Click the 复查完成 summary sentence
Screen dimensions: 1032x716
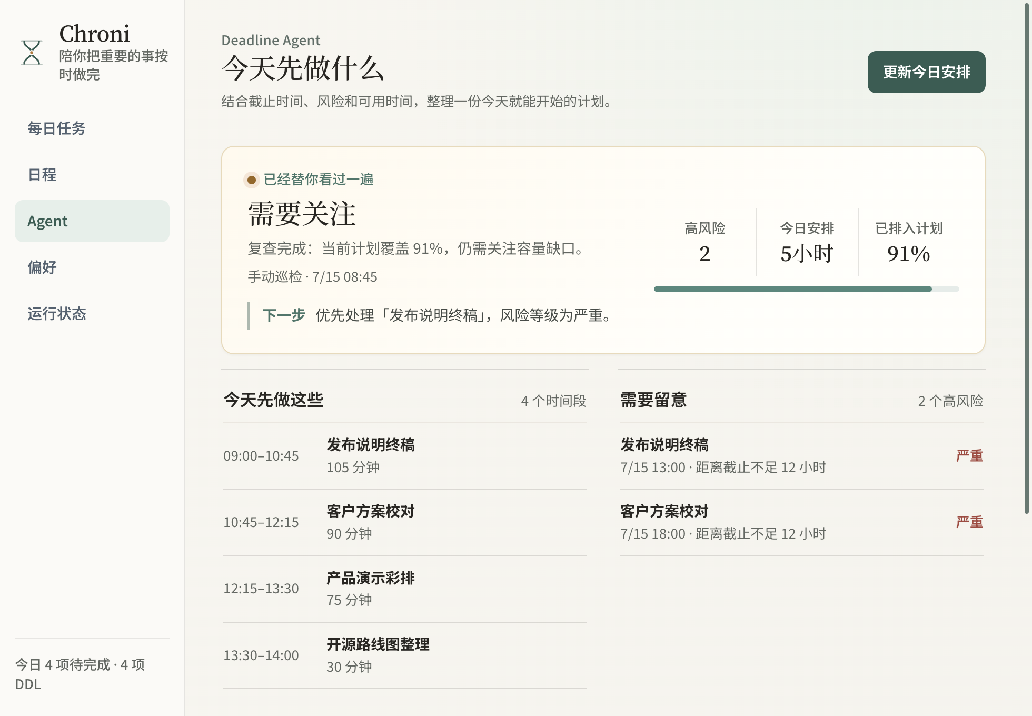pyautogui.click(x=416, y=248)
